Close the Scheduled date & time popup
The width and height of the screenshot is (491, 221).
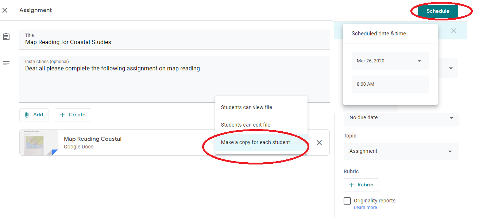[x=453, y=31]
